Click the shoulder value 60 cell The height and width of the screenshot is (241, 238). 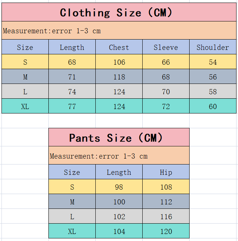212,106
